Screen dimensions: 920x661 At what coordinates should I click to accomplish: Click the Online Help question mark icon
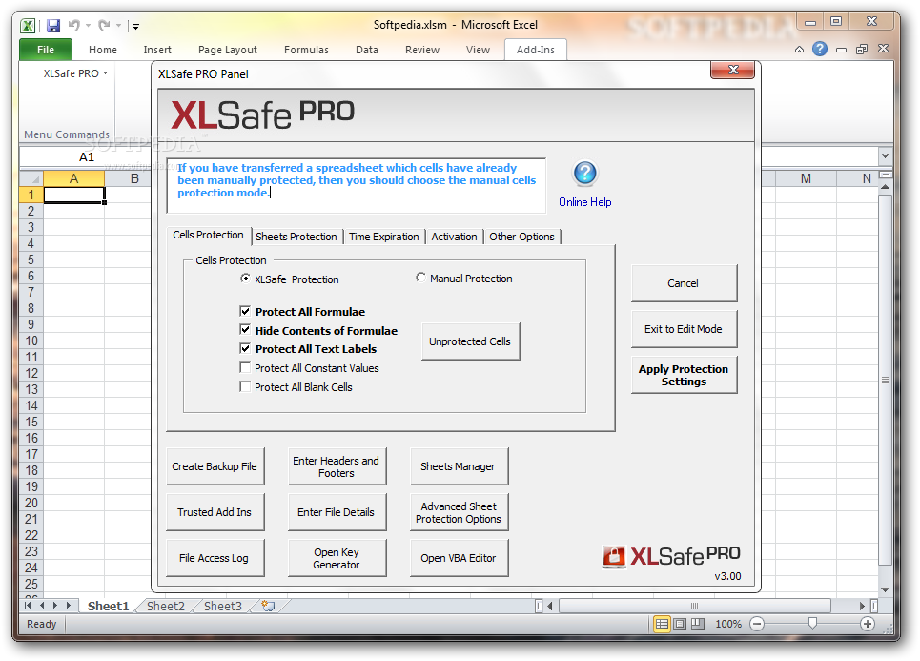pos(585,174)
